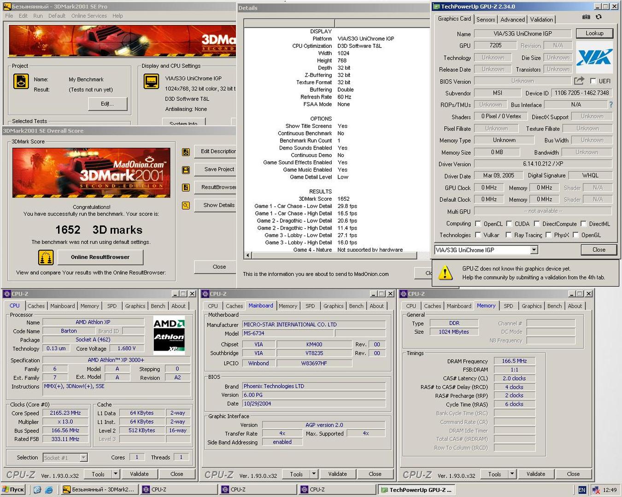The image size is (622, 497).
Task: Click the browser icon next to Start button
Action: [37, 490]
